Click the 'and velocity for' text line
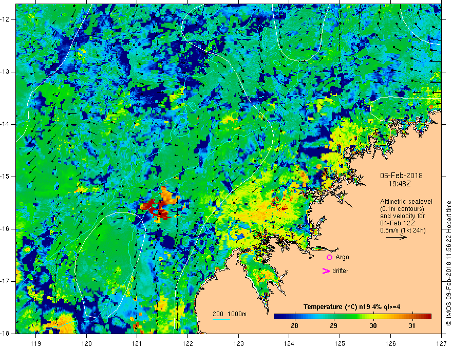 [x=402, y=216]
